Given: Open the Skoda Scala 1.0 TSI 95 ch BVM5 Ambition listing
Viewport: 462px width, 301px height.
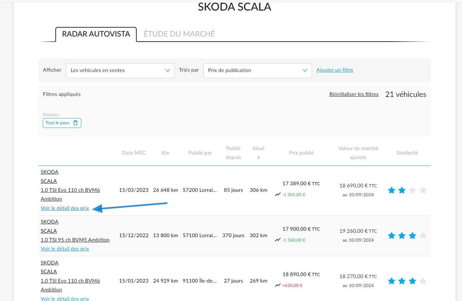Looking at the screenshot, I should point(75,231).
